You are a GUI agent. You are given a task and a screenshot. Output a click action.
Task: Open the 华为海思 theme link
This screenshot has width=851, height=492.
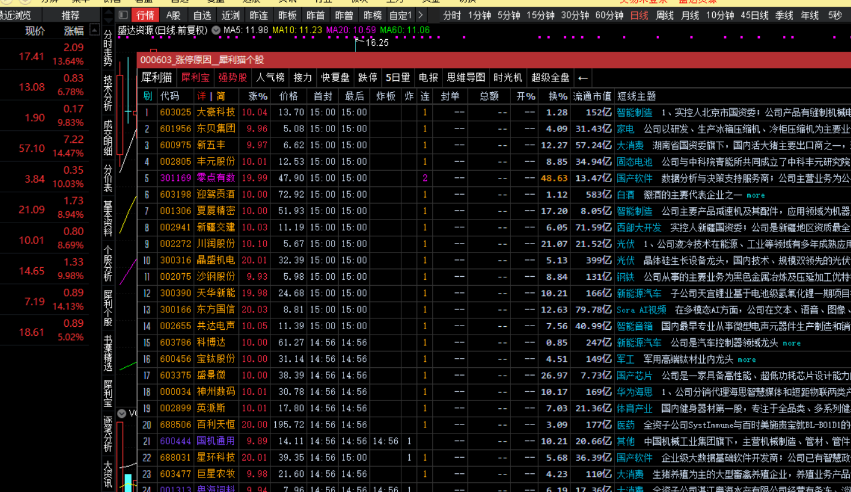coord(634,391)
